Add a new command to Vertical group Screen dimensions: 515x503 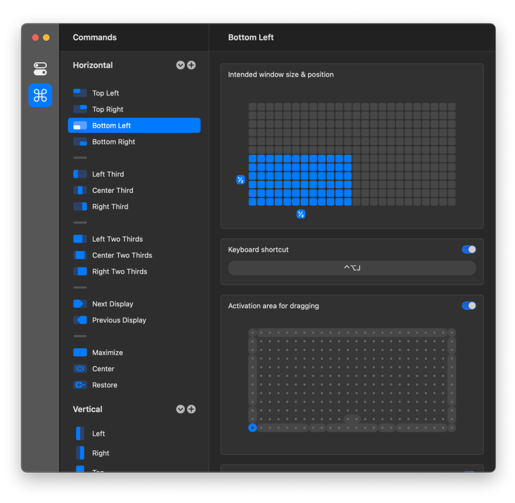tap(191, 409)
